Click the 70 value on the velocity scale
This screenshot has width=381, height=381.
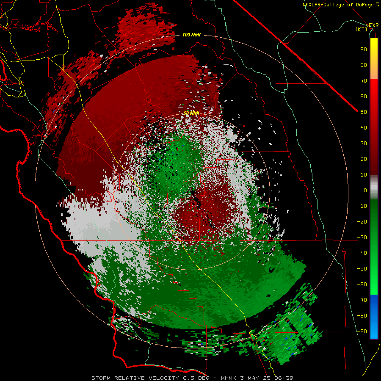(364, 81)
